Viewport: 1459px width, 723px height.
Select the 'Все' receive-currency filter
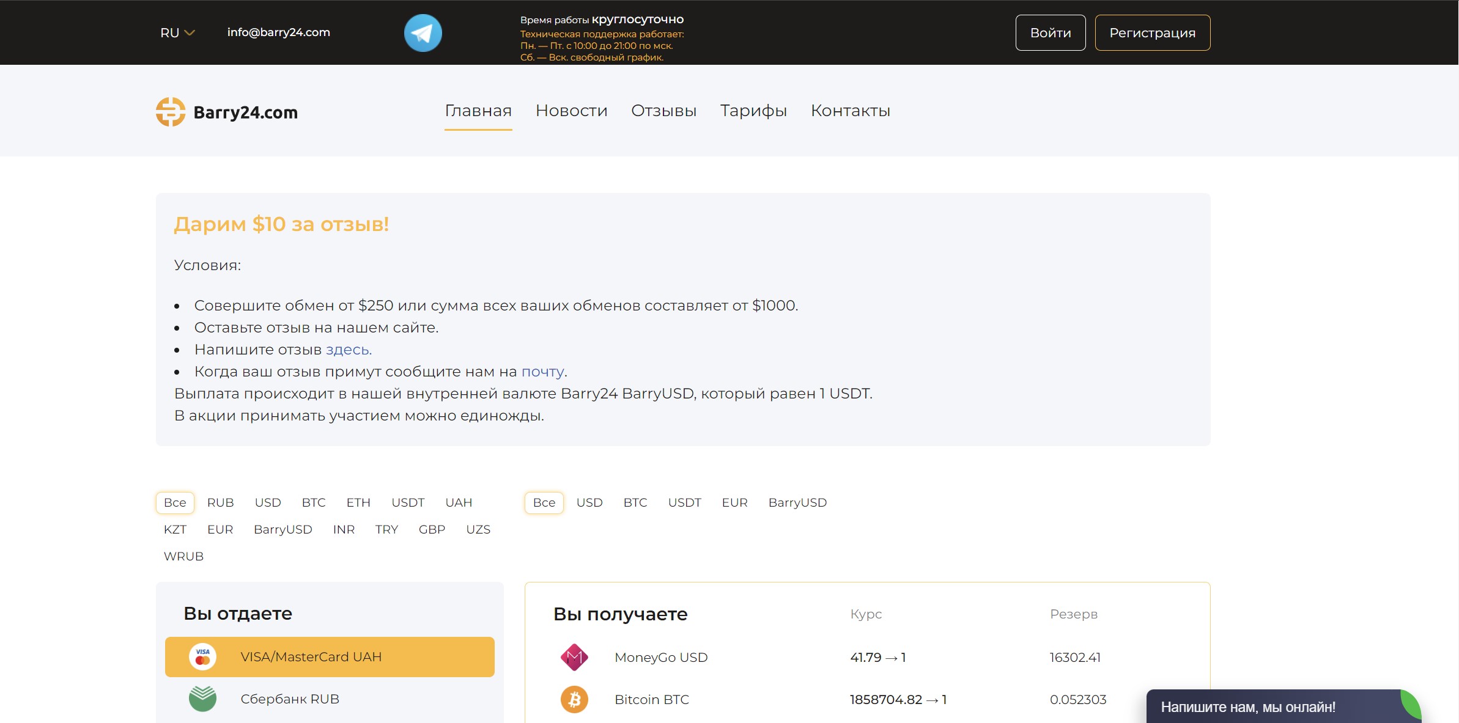coord(544,502)
